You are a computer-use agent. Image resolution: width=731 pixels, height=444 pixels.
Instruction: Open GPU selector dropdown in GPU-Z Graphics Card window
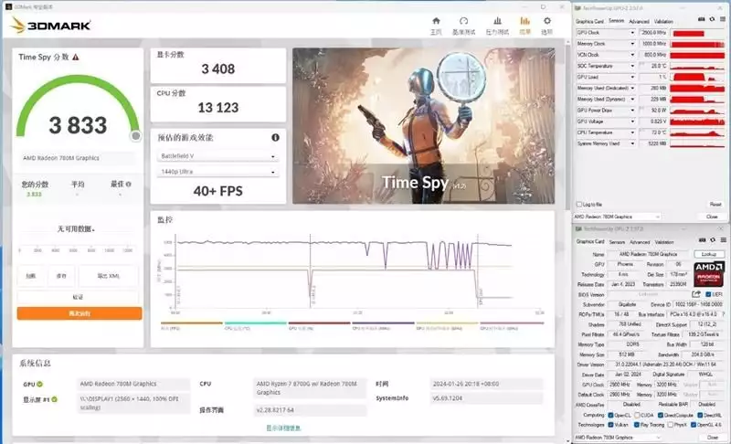tap(618, 438)
